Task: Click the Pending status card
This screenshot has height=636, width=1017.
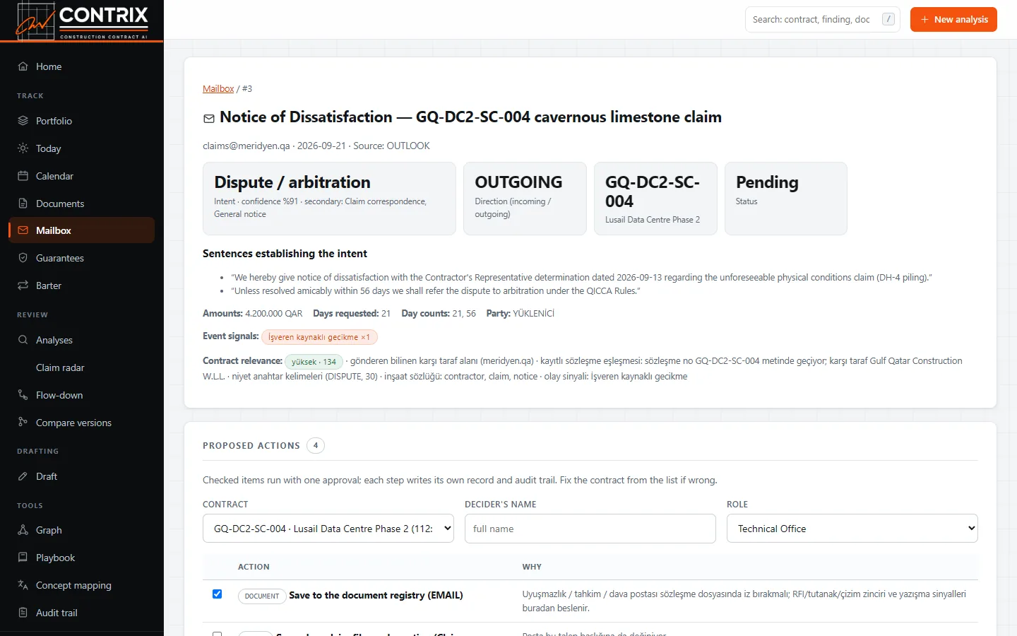Action: click(786, 199)
